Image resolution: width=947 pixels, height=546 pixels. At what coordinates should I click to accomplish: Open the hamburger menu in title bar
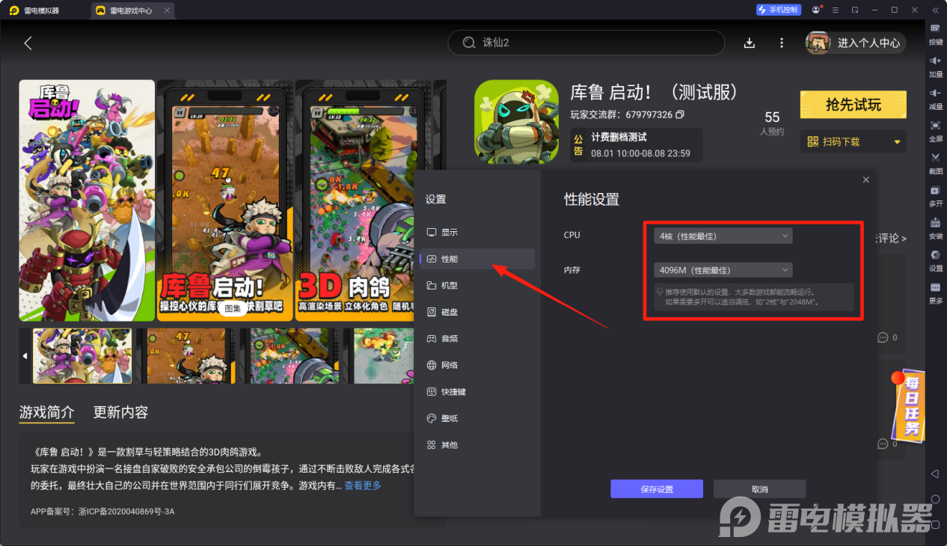pos(836,10)
